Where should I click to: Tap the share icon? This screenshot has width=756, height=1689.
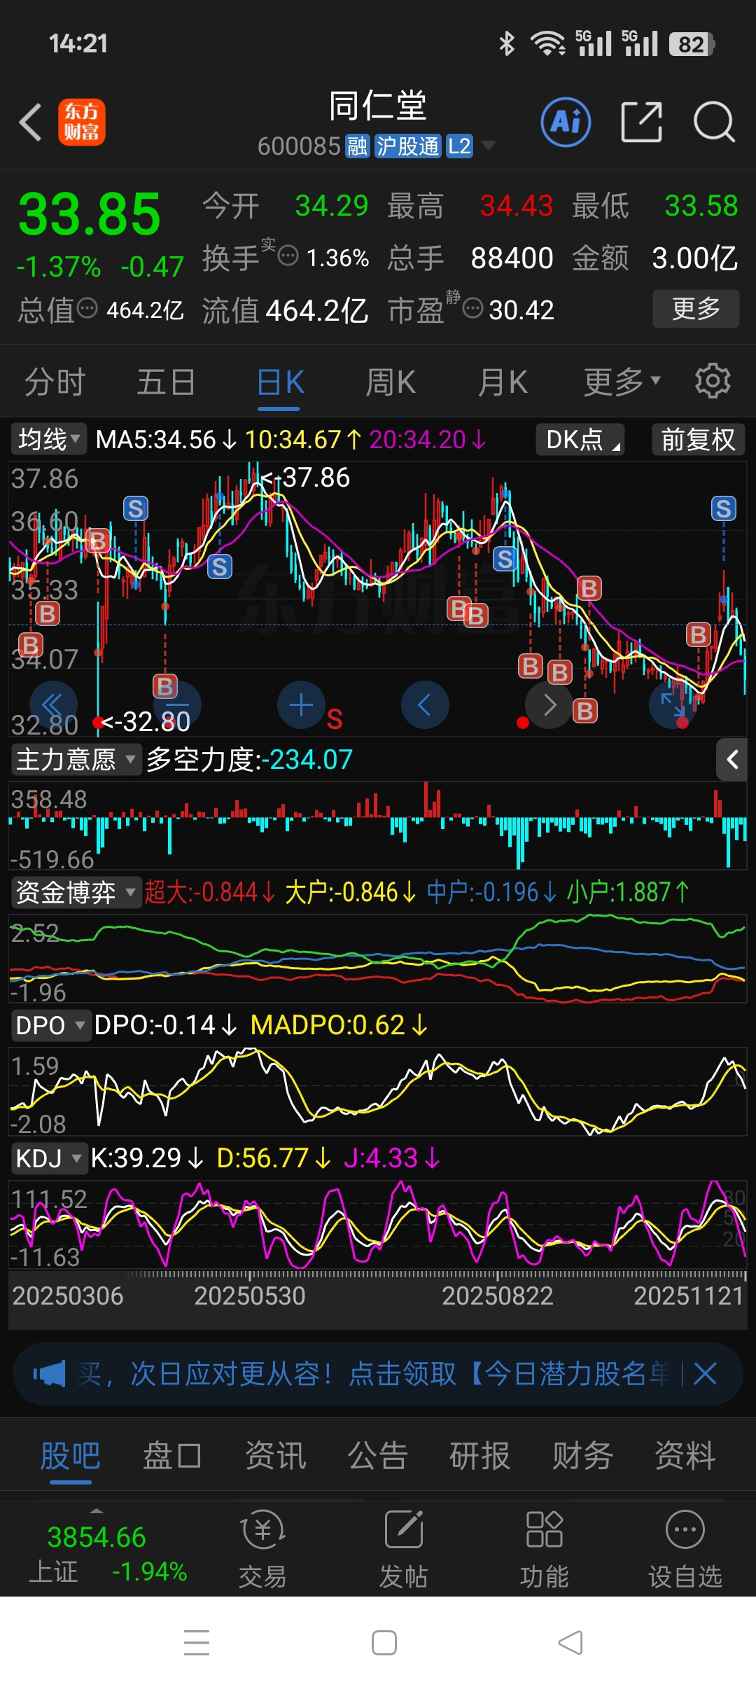pyautogui.click(x=641, y=122)
